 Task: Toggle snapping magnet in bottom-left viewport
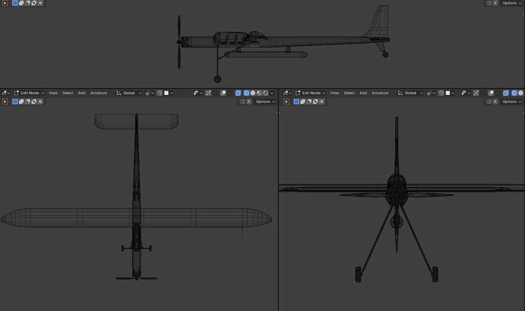point(160,93)
